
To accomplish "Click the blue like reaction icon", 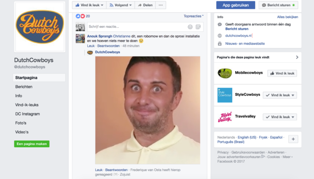I will point(78,16).
